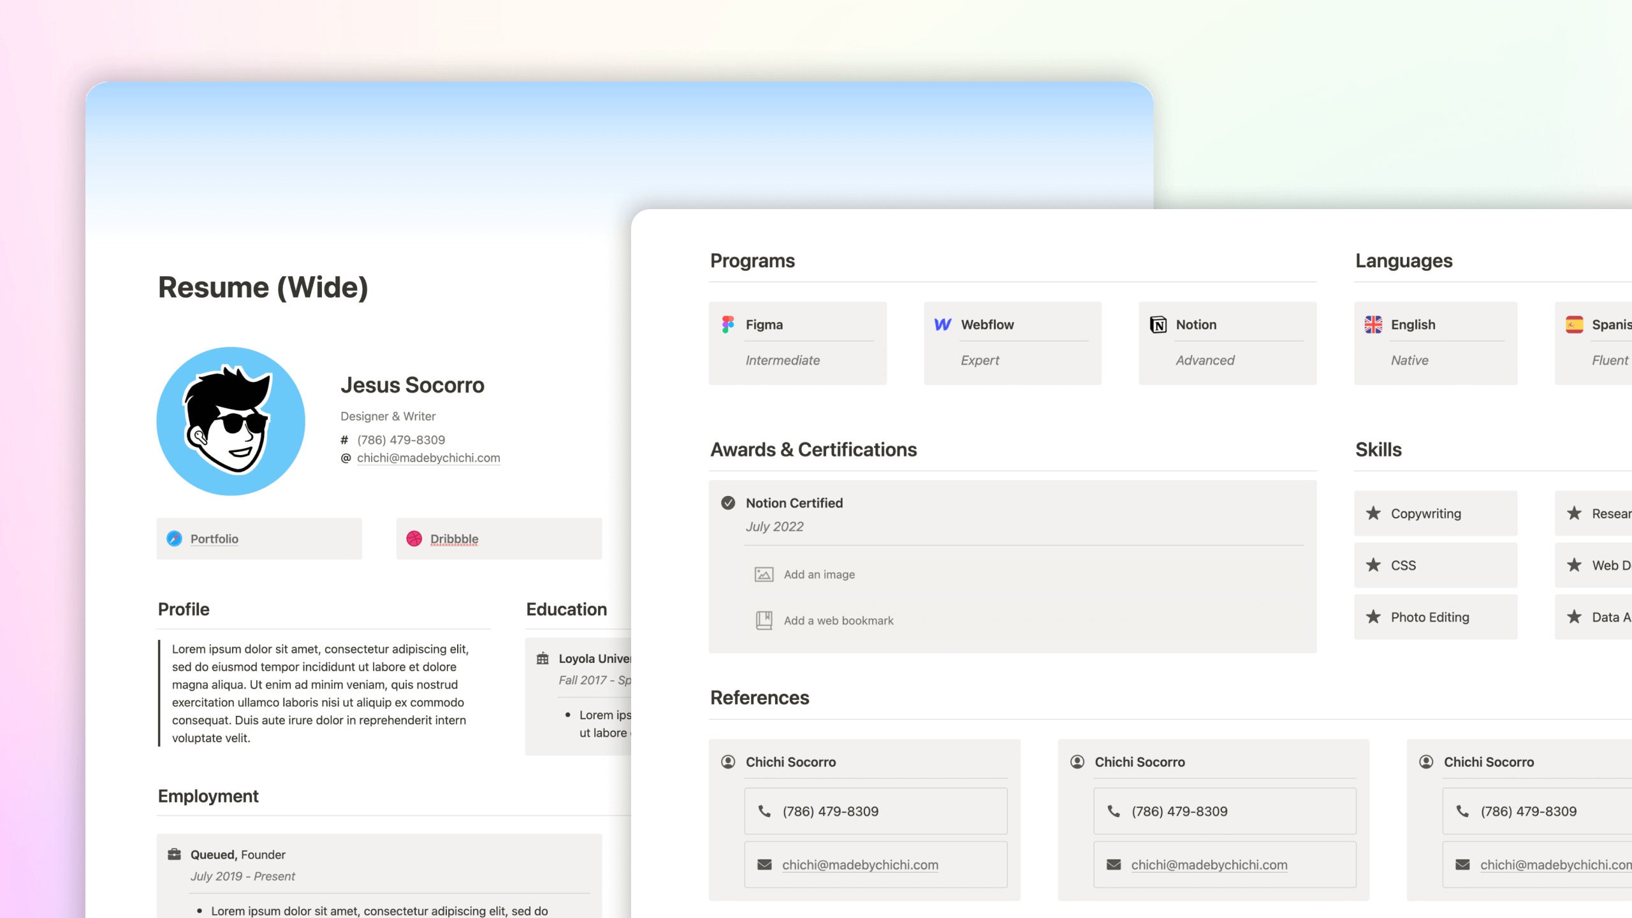Click the Webflow logo icon

tap(943, 324)
